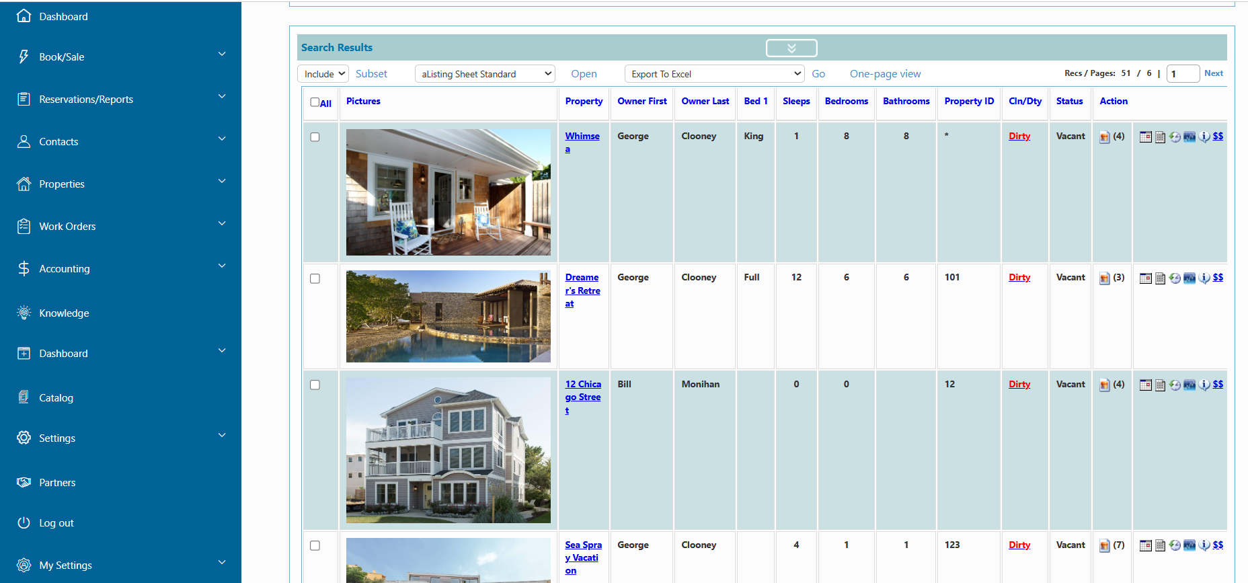Image resolution: width=1248 pixels, height=583 pixels.
Task: Click the info bubble icon for Dreamer's Retreat
Action: pyautogui.click(x=1204, y=278)
